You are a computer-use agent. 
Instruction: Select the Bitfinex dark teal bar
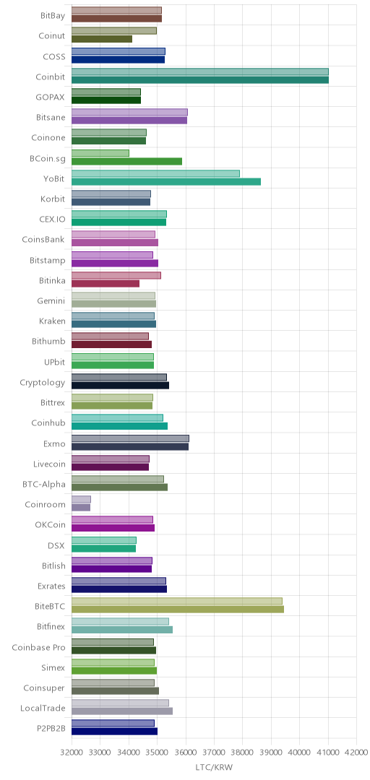click(x=122, y=630)
